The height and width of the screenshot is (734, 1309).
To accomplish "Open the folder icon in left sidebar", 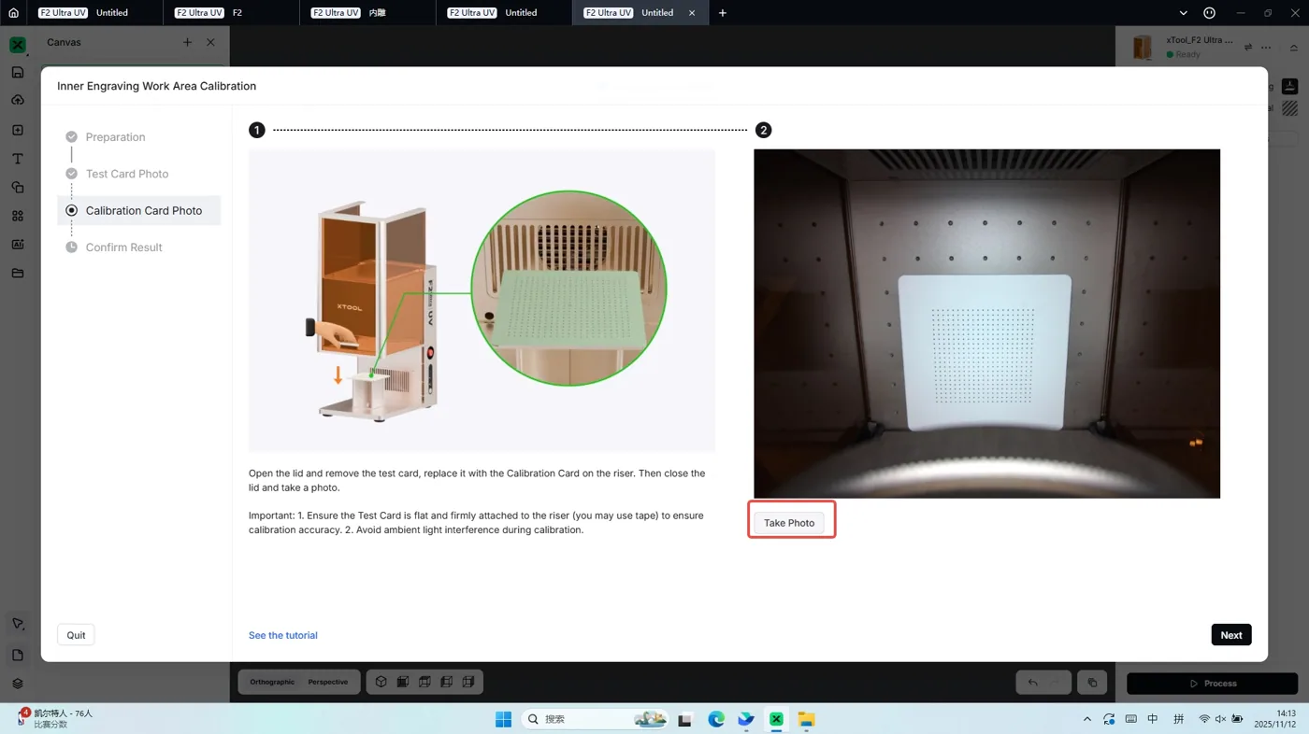I will tap(18, 274).
